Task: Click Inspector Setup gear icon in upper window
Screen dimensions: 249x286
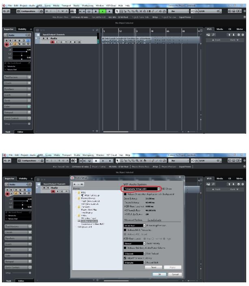Action: tap(29, 123)
